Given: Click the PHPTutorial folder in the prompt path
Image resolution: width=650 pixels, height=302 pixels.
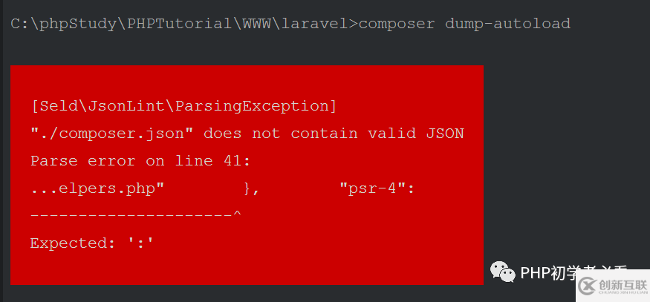Looking at the screenshot, I should (x=179, y=24).
